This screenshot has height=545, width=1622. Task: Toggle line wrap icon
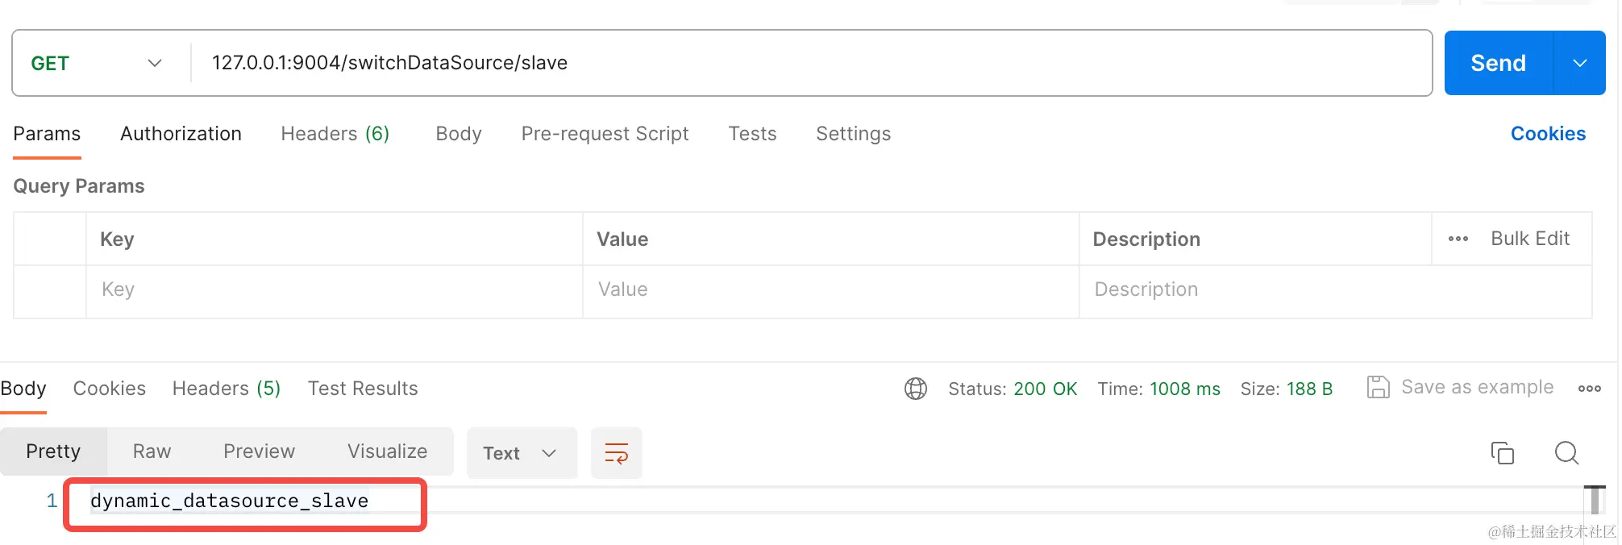pyautogui.click(x=616, y=453)
